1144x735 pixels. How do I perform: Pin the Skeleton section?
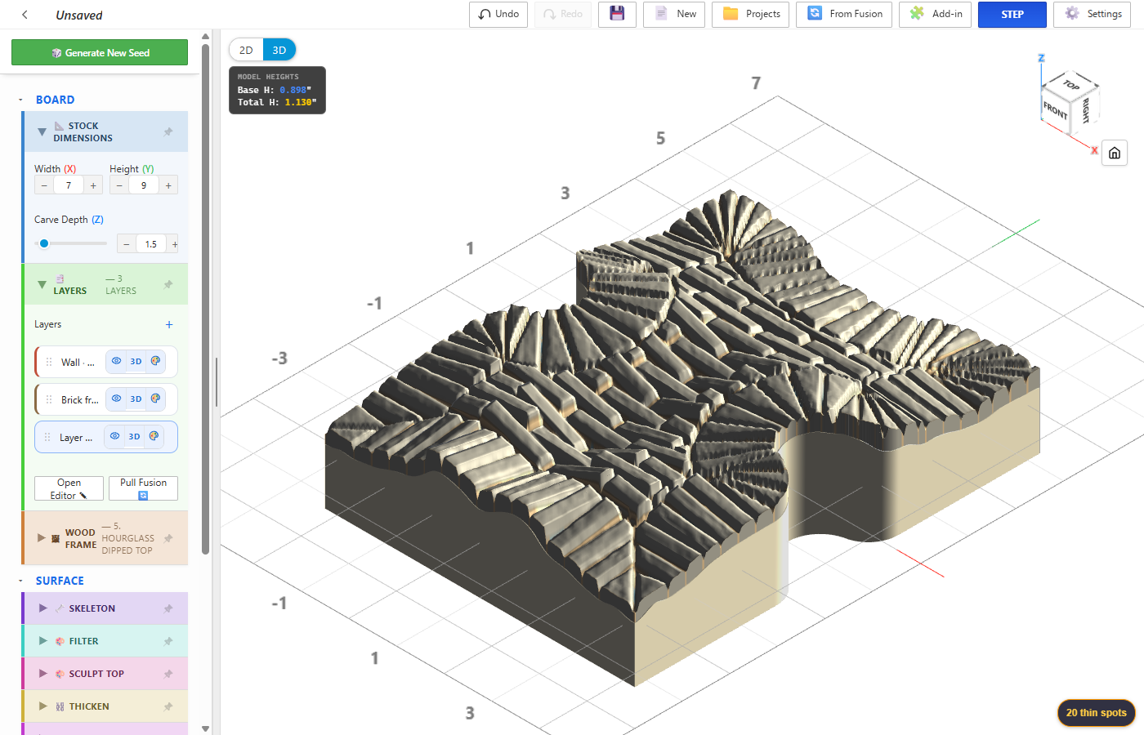point(168,608)
